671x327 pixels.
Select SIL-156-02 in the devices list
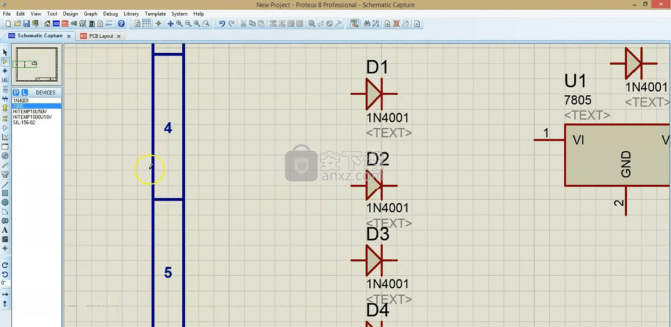[37, 123]
